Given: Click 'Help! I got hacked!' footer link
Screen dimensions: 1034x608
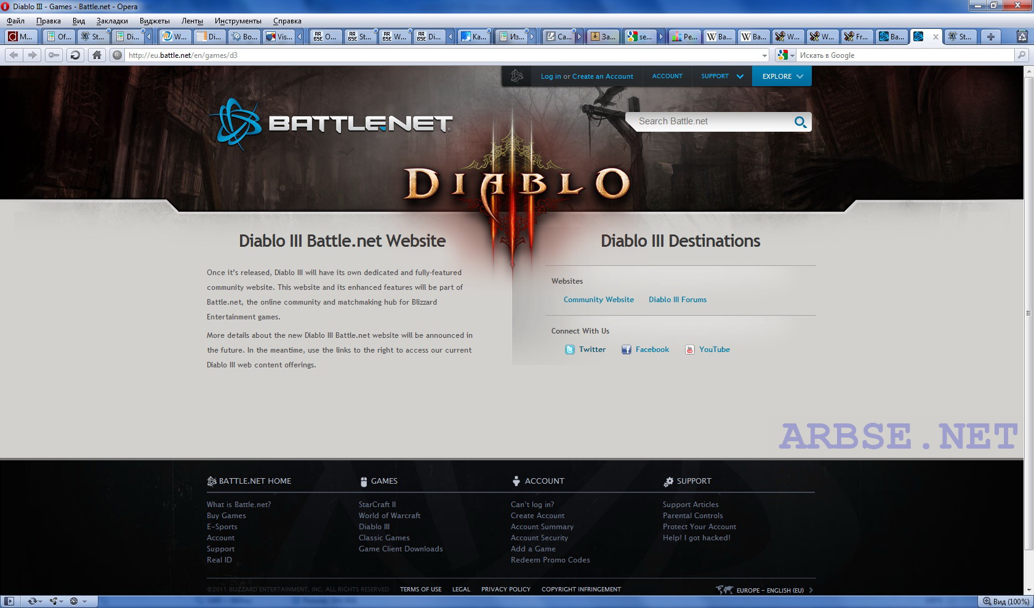Looking at the screenshot, I should [x=697, y=538].
